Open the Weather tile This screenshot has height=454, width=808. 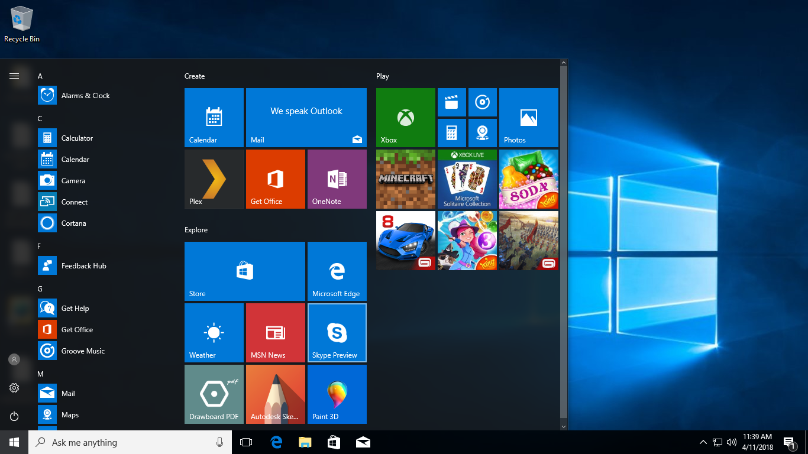[x=214, y=333]
